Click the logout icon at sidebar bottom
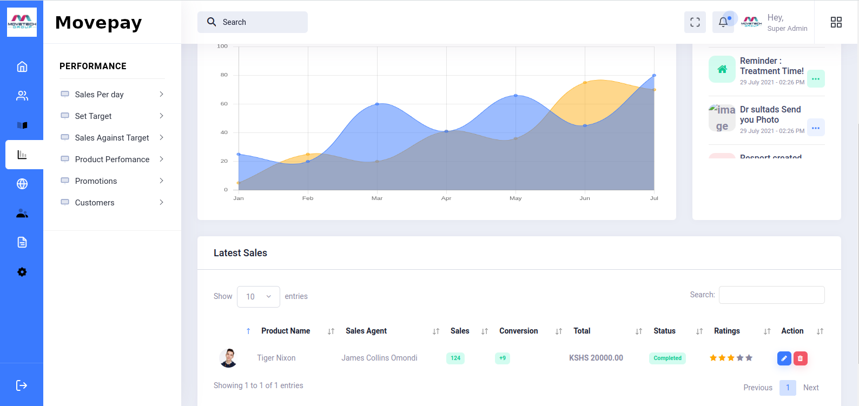The height and width of the screenshot is (406, 859). [22, 385]
